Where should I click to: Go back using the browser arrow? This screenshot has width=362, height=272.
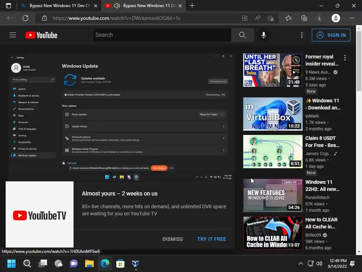[10, 18]
